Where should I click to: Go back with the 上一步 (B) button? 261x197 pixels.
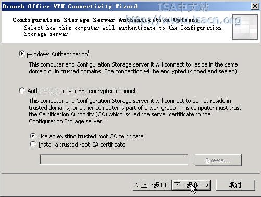[x=152, y=185]
